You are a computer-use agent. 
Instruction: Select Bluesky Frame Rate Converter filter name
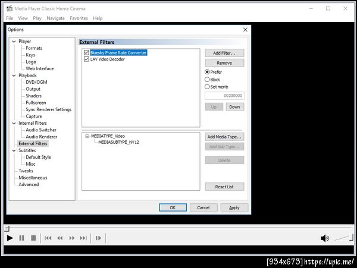118,52
